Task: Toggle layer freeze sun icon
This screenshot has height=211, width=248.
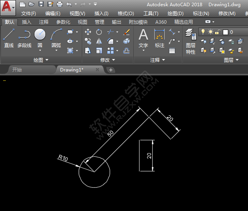Action: tap(210, 32)
